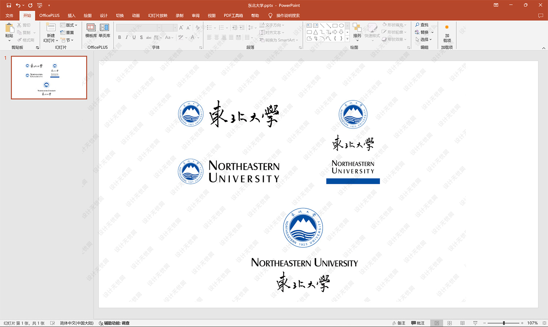Select the right arrow shape in gallery
Viewport: 548px width, 327px height.
(x=335, y=32)
